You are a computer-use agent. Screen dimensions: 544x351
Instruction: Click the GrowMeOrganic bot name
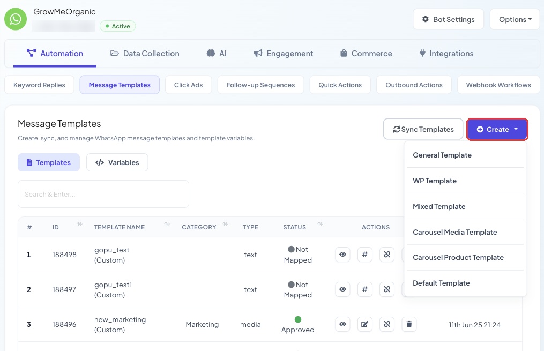[64, 11]
